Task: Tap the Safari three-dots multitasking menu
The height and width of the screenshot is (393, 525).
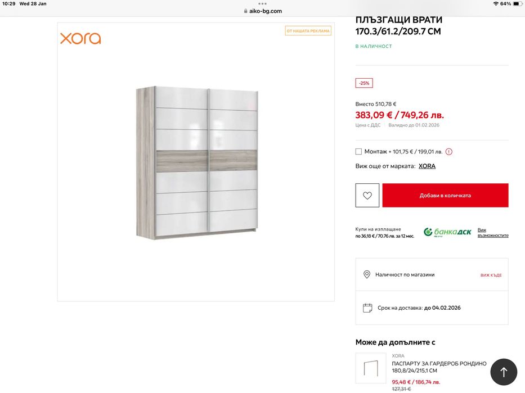Action: pos(262,4)
